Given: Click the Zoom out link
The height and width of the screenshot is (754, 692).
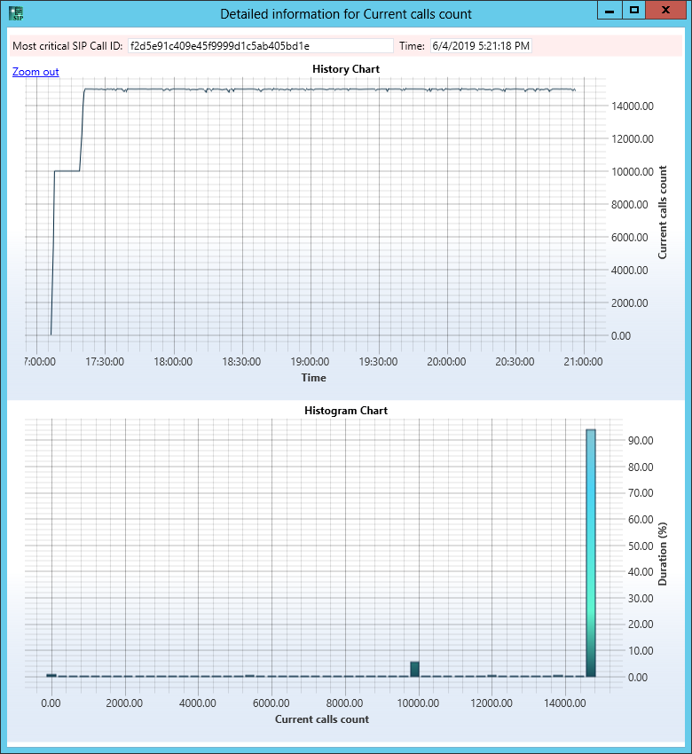Looking at the screenshot, I should point(35,72).
